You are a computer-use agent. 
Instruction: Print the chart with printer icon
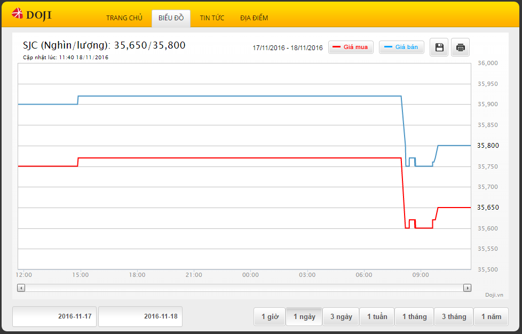pos(460,47)
